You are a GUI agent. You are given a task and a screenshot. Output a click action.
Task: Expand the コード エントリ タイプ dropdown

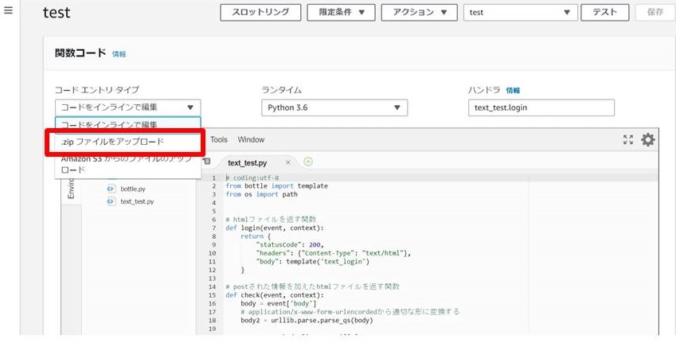tap(127, 107)
